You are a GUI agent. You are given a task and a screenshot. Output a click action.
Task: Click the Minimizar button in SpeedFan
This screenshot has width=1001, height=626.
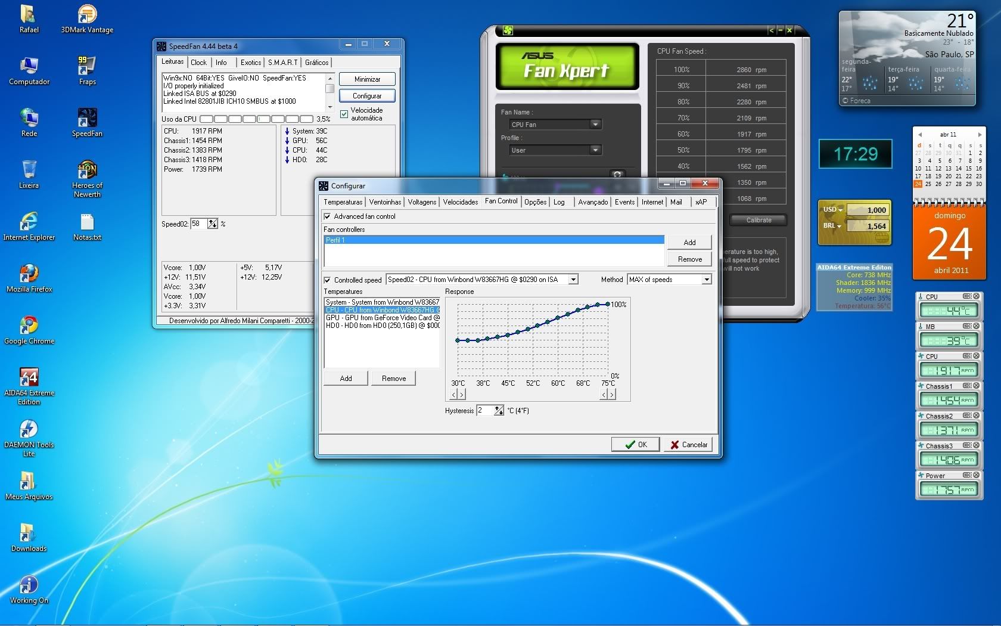[367, 79]
